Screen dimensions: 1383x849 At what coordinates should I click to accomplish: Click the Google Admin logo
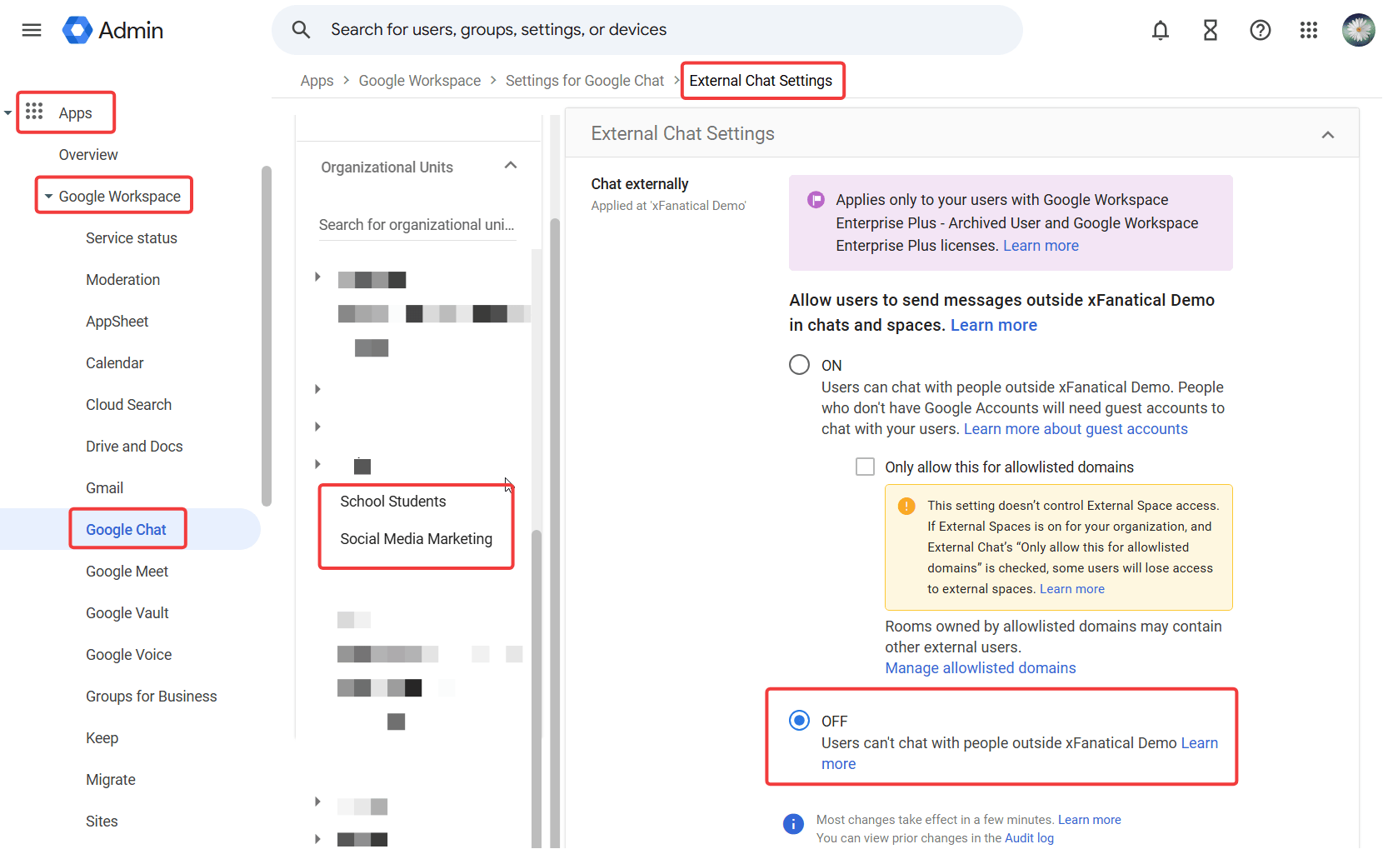point(112,30)
